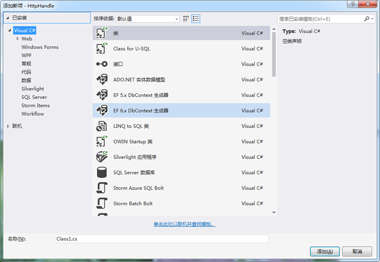The height and width of the screenshot is (262, 380).
Task: Click template list scroll up arrow
Action: pyautogui.click(x=274, y=29)
